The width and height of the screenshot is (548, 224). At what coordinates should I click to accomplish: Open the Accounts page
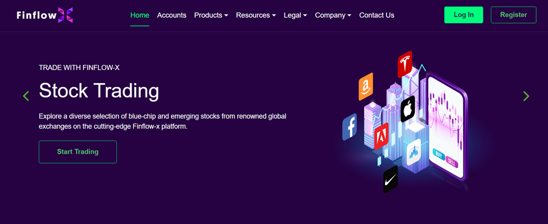point(171,15)
